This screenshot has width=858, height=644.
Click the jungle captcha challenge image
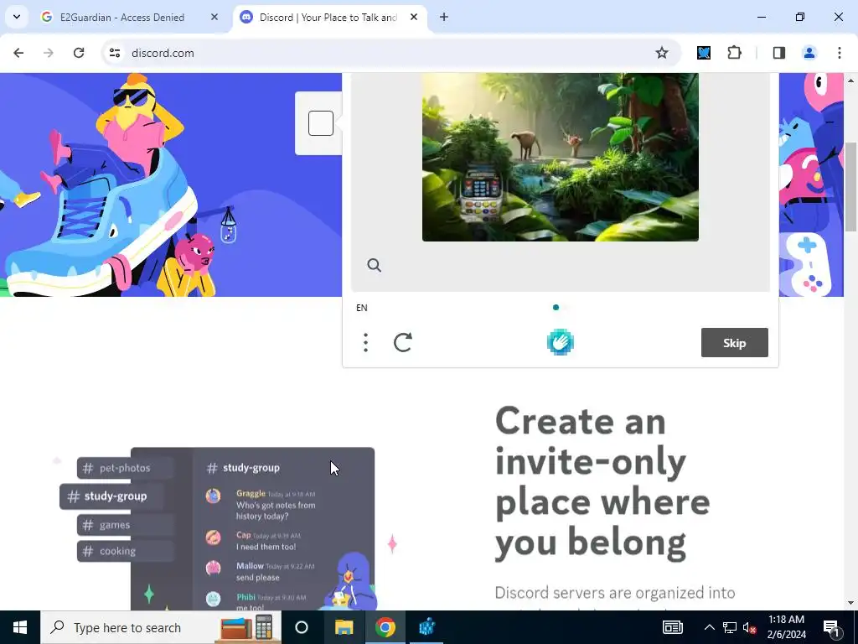[x=561, y=157]
